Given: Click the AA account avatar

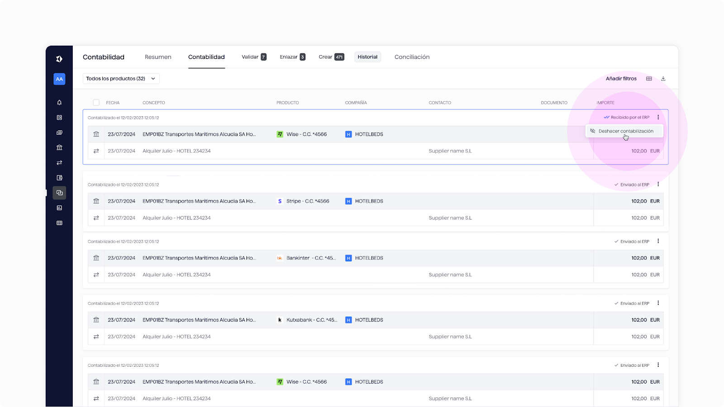Looking at the screenshot, I should click(59, 79).
